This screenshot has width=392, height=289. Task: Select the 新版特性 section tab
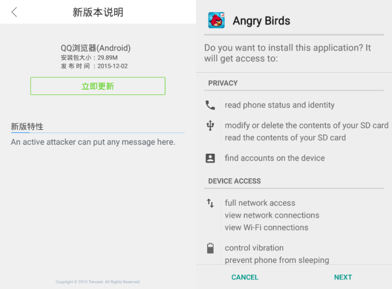click(27, 127)
